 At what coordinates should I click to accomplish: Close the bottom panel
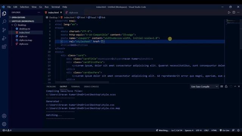tap(239, 87)
